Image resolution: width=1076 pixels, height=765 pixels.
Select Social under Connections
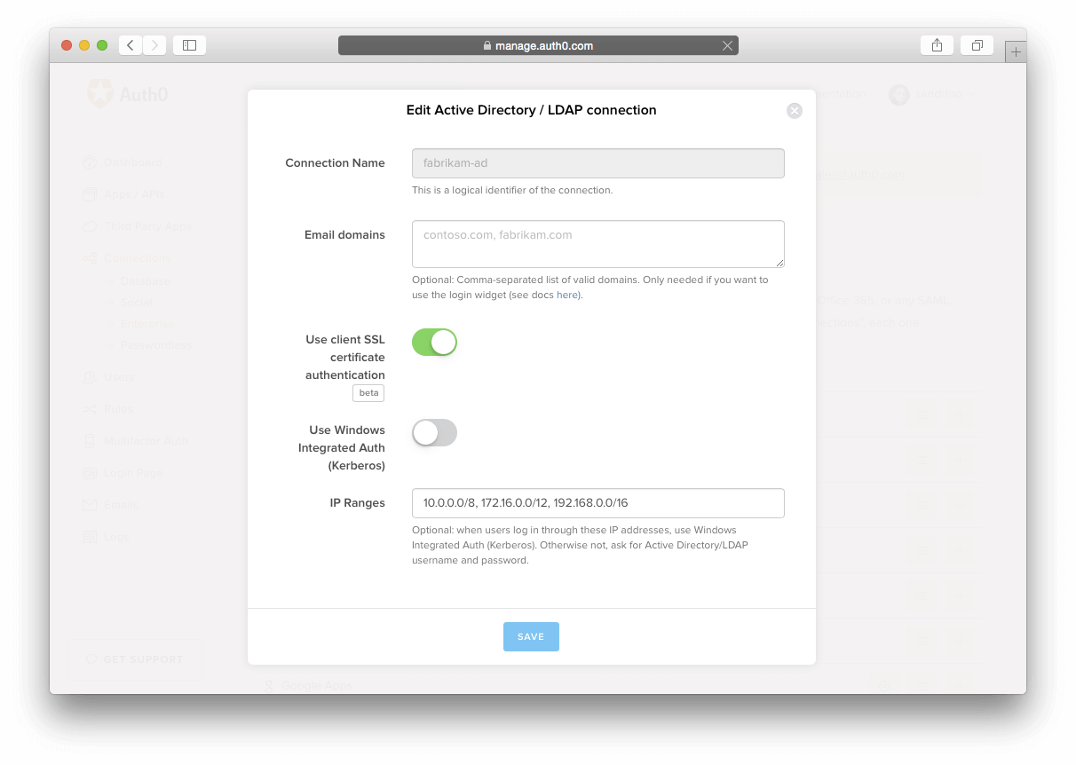(136, 303)
